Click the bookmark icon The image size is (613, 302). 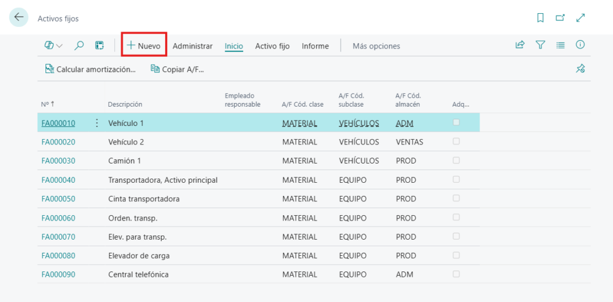[x=541, y=18]
